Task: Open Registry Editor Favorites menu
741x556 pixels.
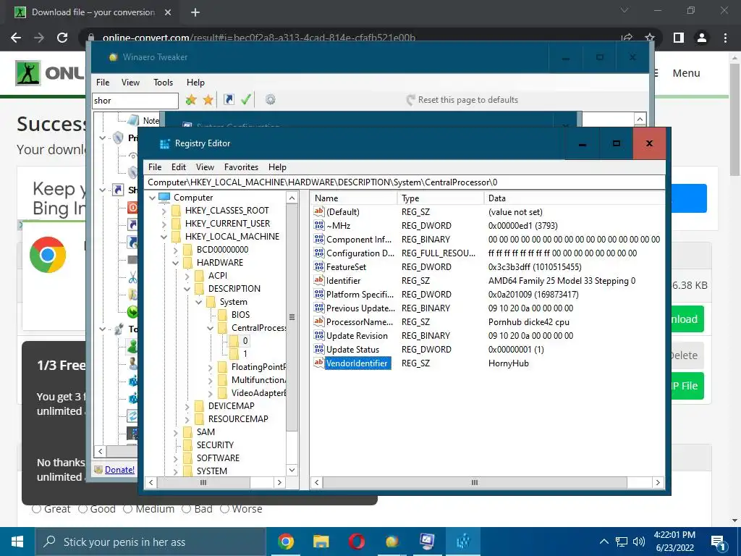Action: point(241,167)
